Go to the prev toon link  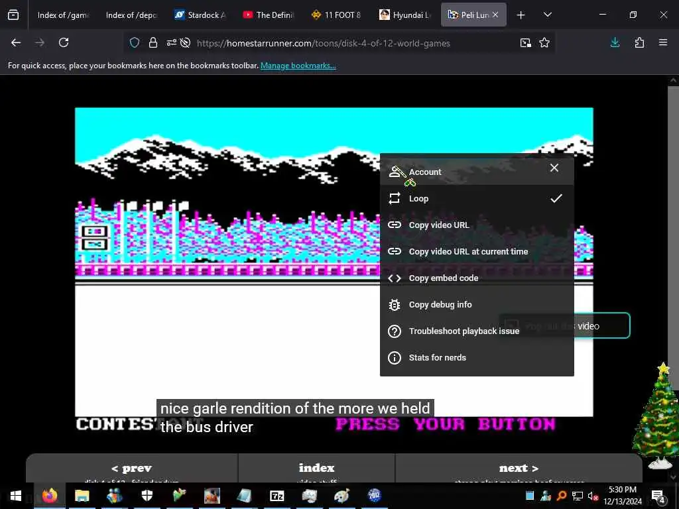(x=132, y=469)
